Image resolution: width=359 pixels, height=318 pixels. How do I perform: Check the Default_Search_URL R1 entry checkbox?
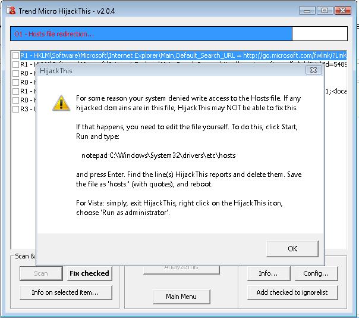[16, 55]
